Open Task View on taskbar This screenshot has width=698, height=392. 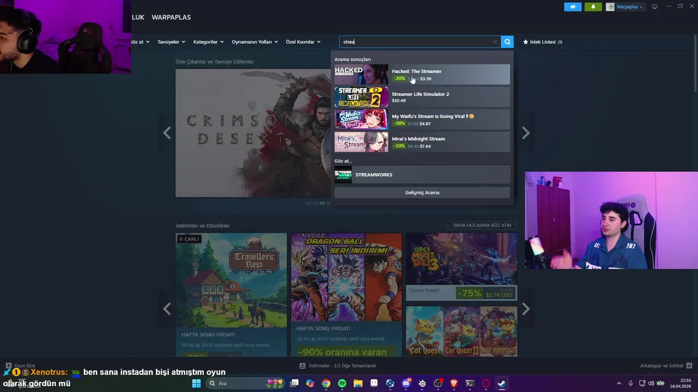point(294,383)
